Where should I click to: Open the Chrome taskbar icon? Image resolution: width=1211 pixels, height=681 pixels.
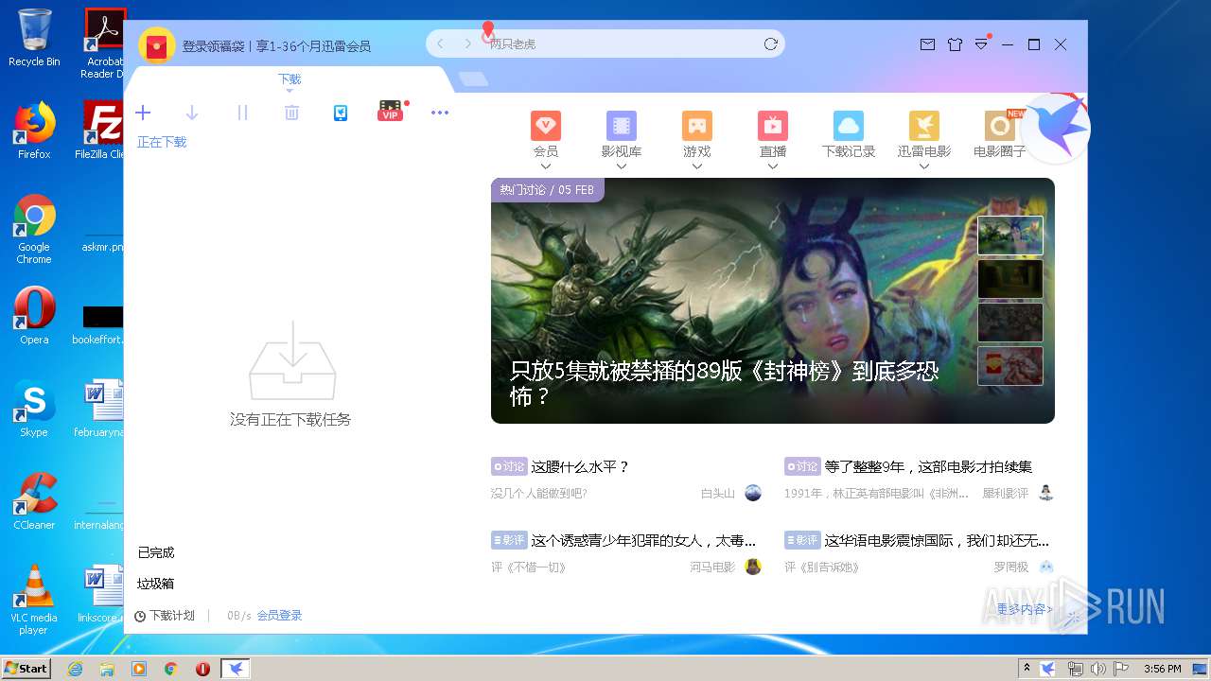click(170, 669)
